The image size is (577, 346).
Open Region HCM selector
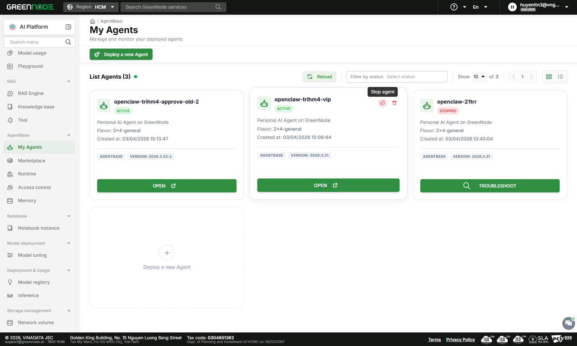tap(91, 7)
